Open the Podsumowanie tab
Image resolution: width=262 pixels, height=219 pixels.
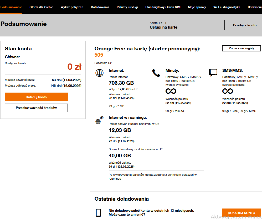pos(11,7)
